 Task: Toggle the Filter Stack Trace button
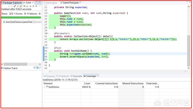[37, 68]
